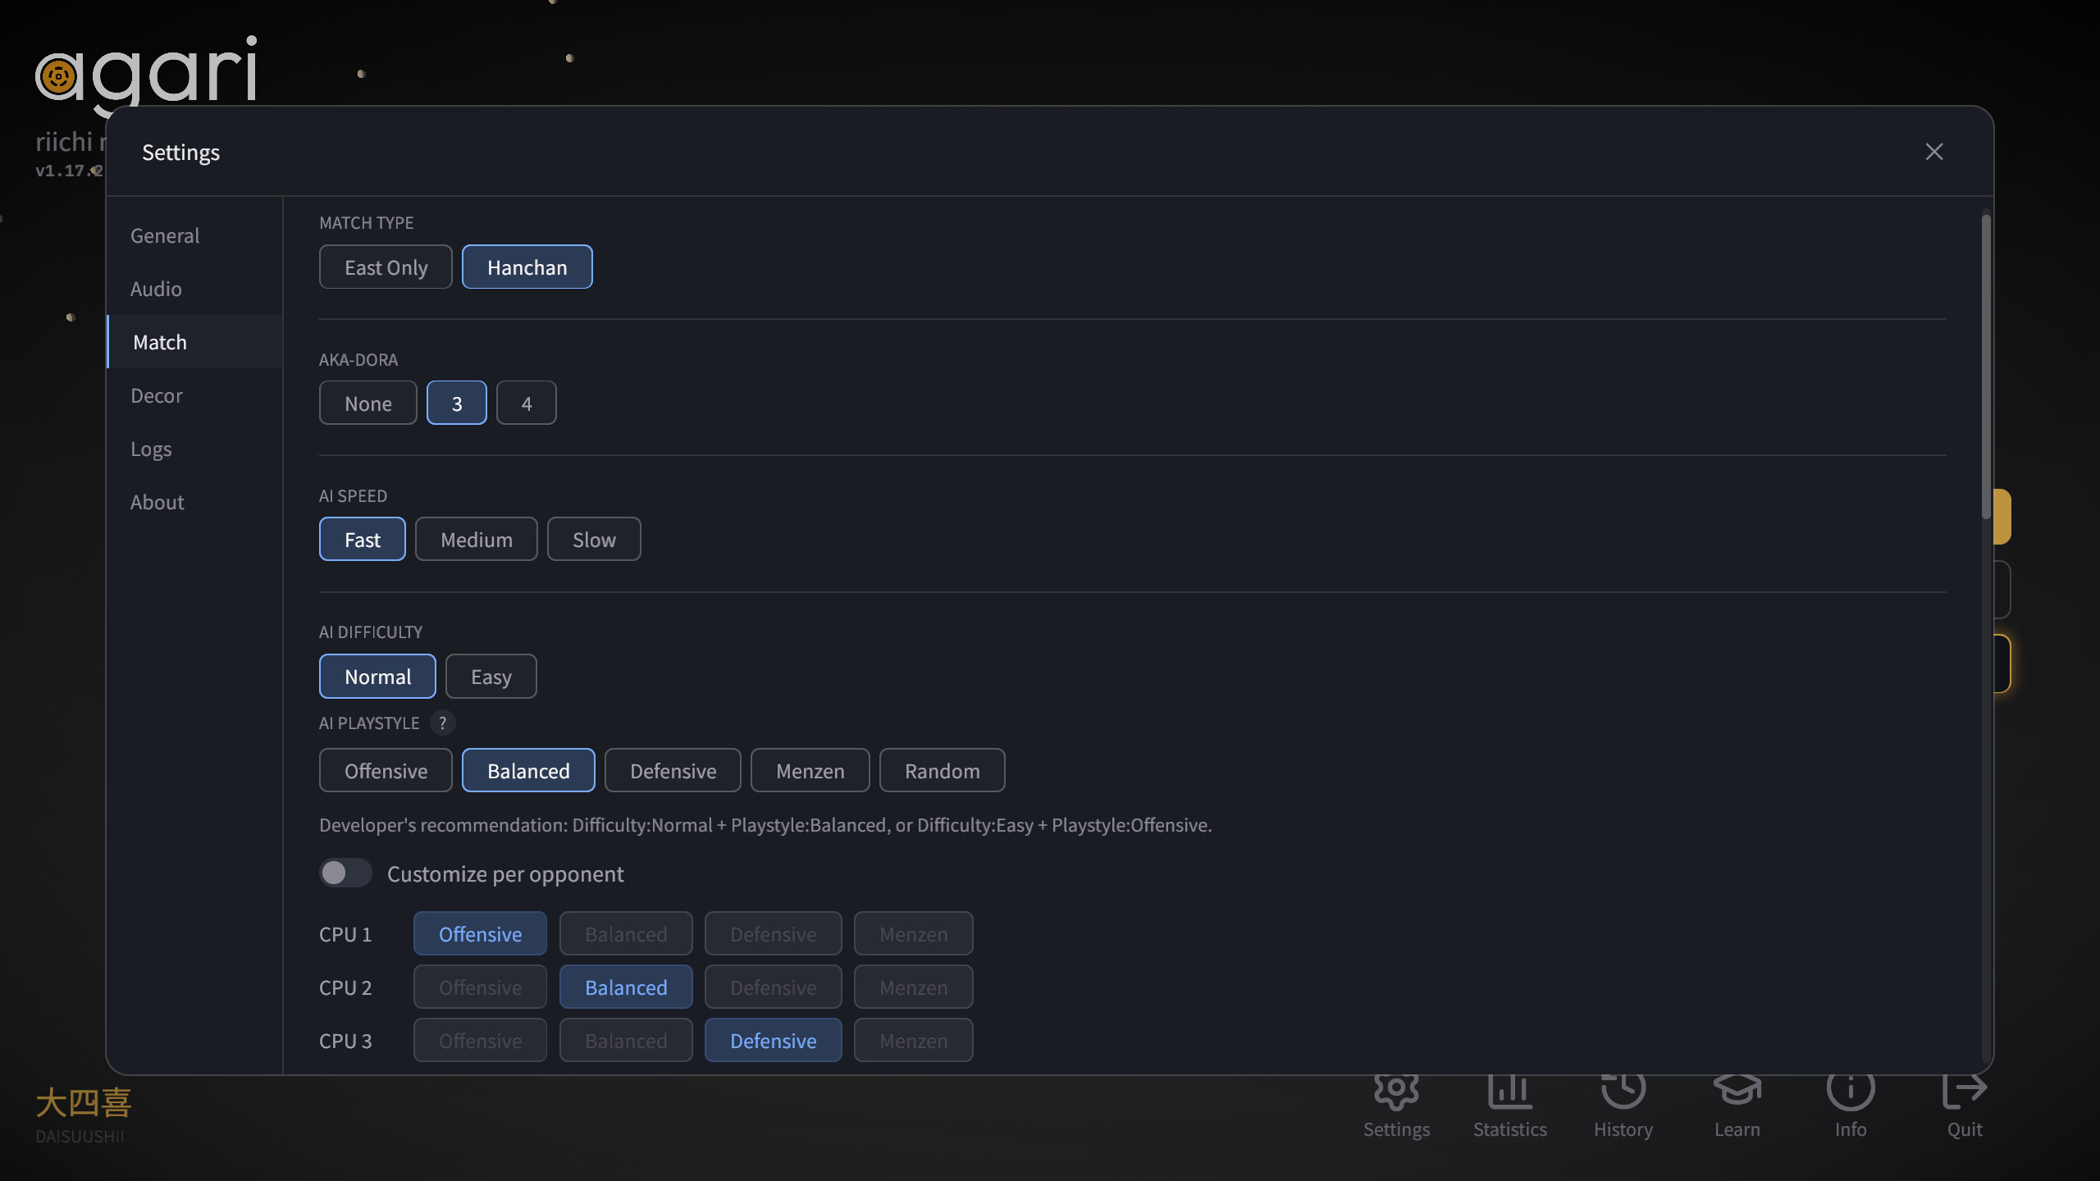Set aka-dora count to 4

(x=526, y=404)
